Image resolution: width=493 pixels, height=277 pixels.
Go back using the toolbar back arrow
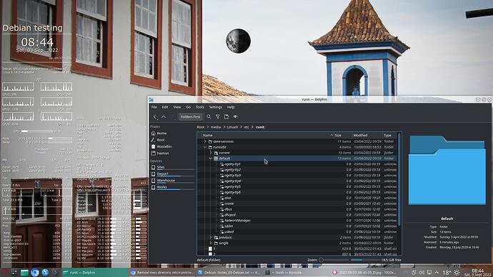pyautogui.click(x=155, y=117)
